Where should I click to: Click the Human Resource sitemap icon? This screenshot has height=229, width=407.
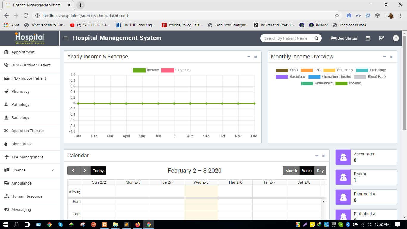pyautogui.click(x=6, y=196)
